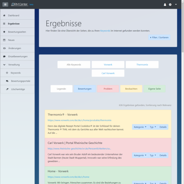
Task: Open Typ dropdown for Carl Vorwerk result
Action: 153,155
